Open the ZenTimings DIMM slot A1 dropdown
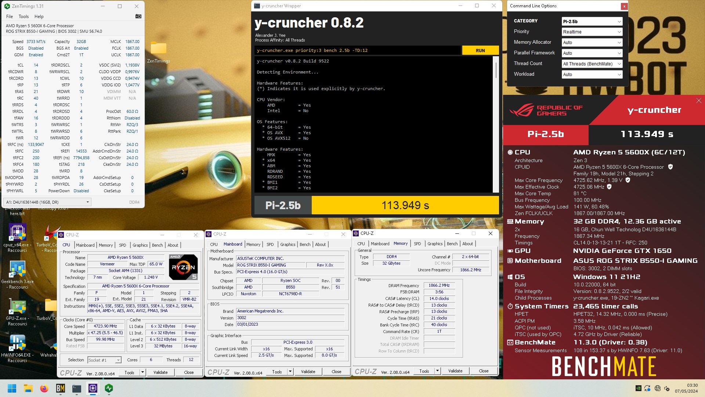 coord(47,202)
